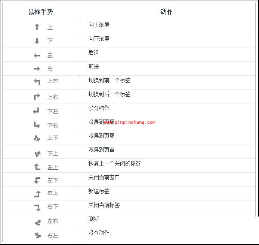This screenshot has height=245, width=259.
Task: Click the 上左 gesture label
Action: pos(53,81)
